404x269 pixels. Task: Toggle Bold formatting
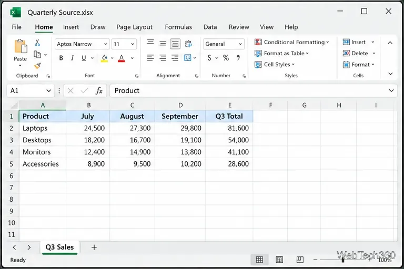point(61,58)
